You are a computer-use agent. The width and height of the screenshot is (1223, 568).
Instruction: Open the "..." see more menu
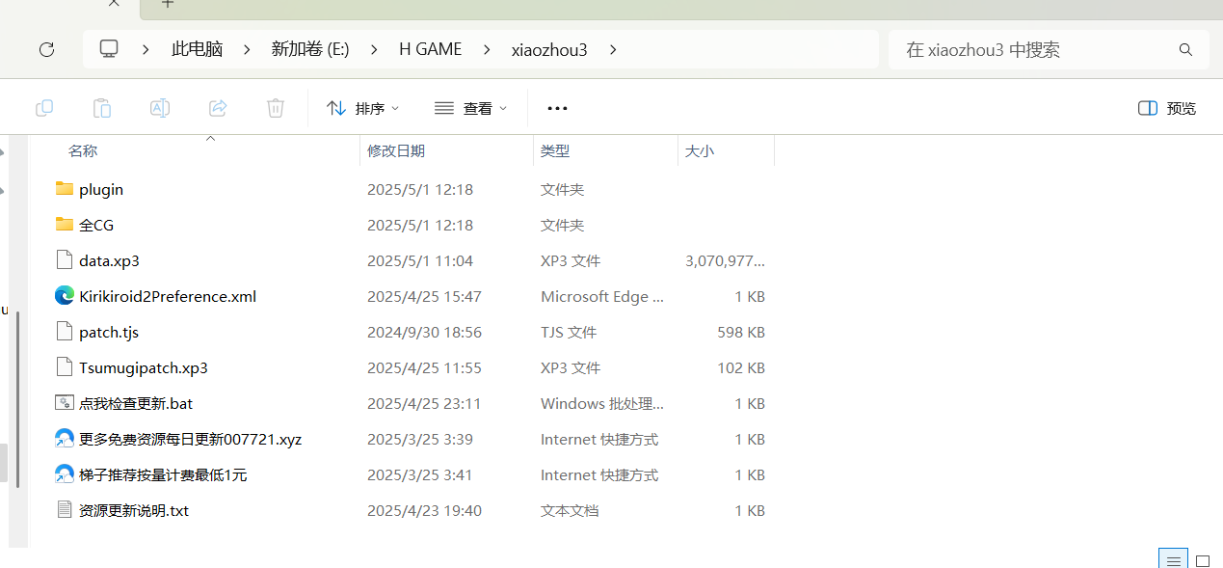point(557,108)
